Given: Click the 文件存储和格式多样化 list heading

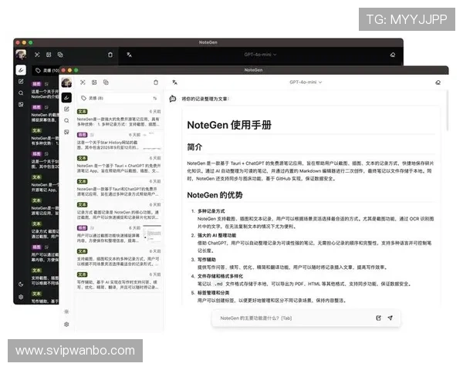Looking at the screenshot, I should pyautogui.click(x=220, y=276).
